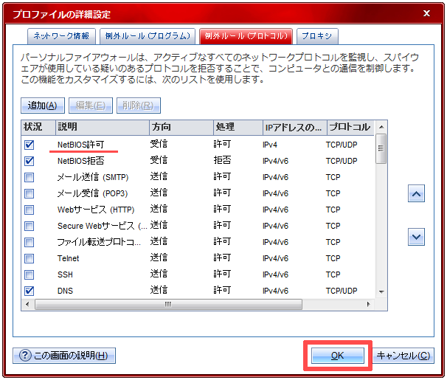Click the move rule down arrow button
The height and width of the screenshot is (380, 447).
point(416,237)
